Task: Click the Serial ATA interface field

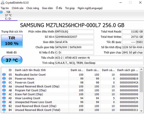Action: [74, 42]
